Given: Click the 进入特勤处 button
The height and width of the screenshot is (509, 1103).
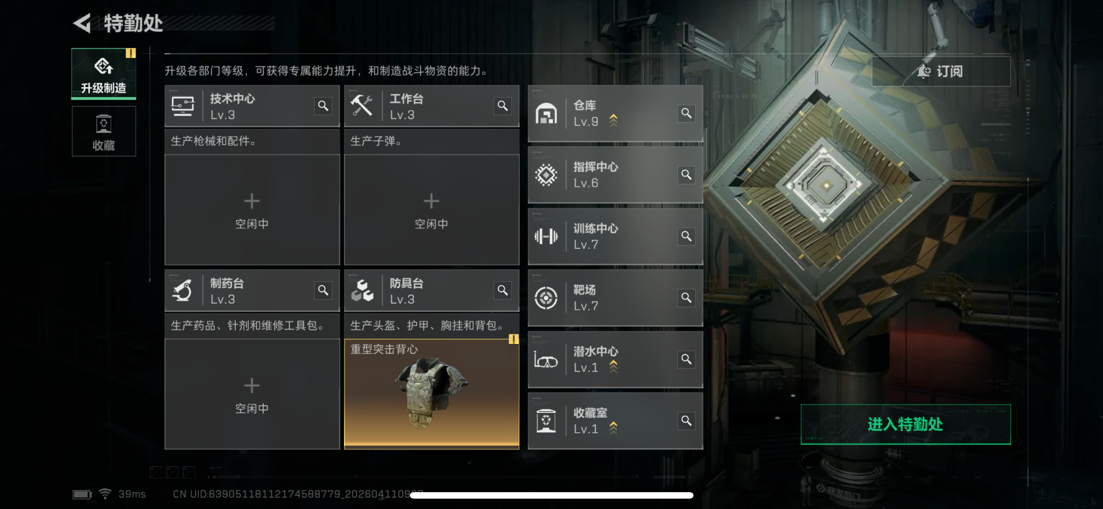Looking at the screenshot, I should pos(905,424).
